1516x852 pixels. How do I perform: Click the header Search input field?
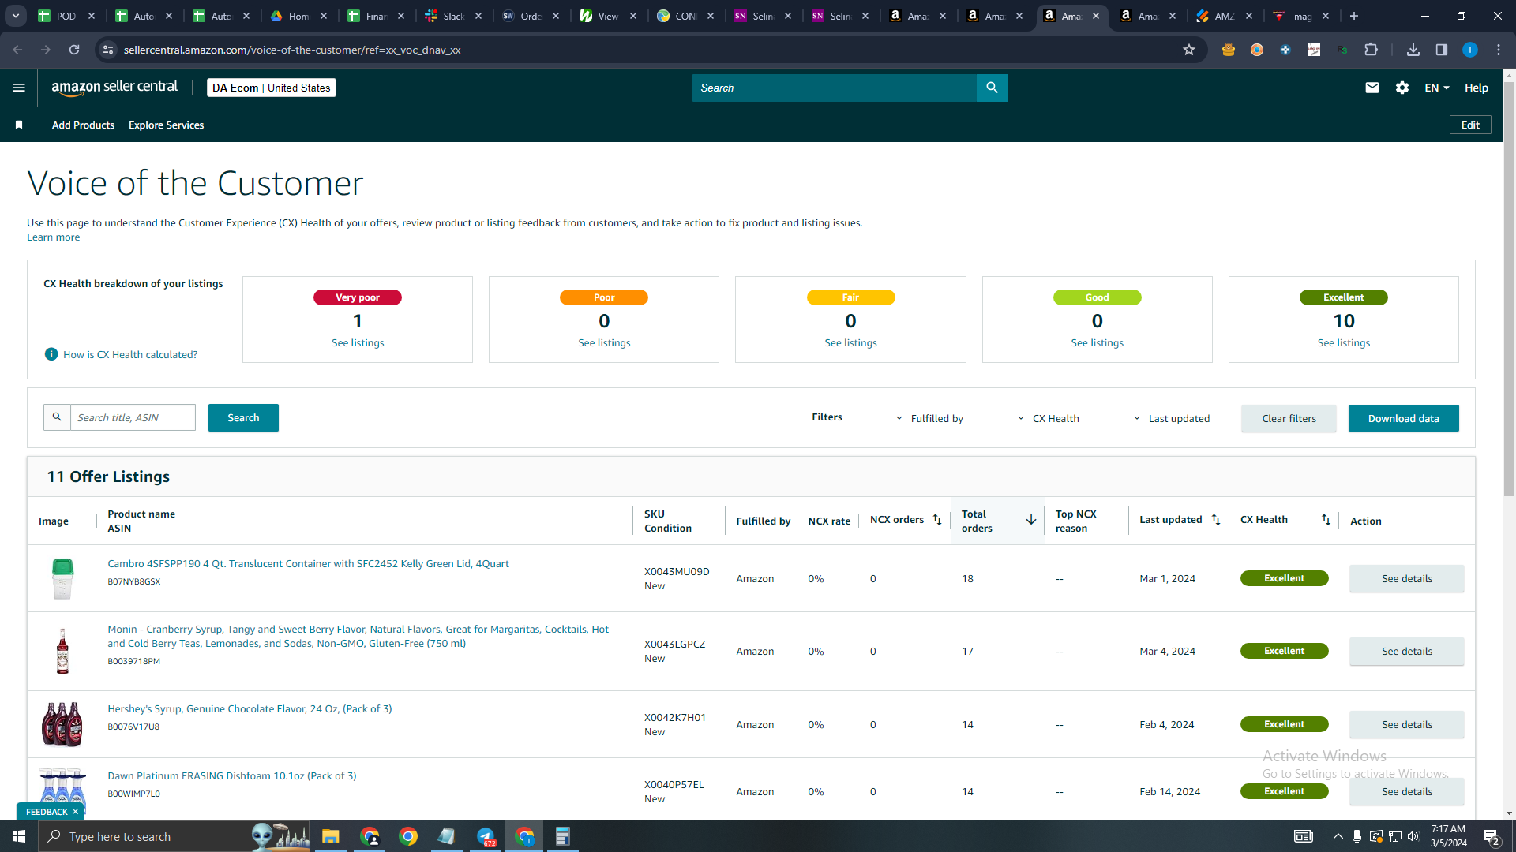coord(834,88)
